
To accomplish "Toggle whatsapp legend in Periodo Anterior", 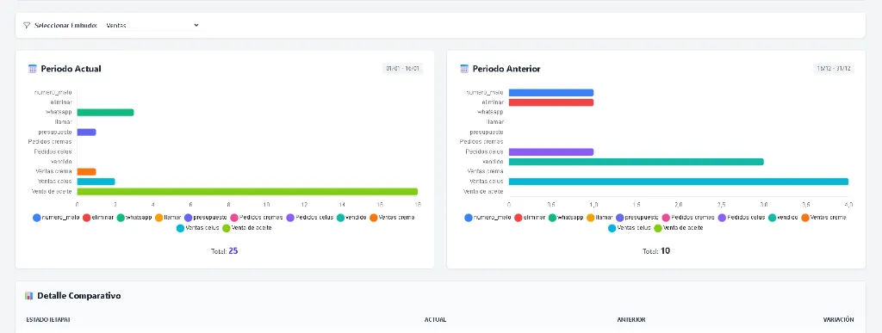I will point(567,218).
